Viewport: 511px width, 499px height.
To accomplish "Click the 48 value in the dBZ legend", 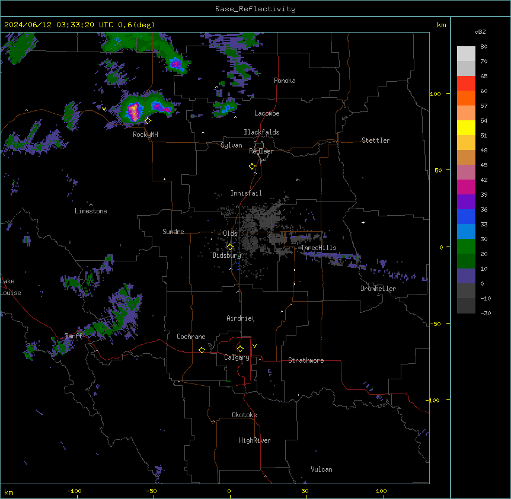I will click(x=484, y=151).
